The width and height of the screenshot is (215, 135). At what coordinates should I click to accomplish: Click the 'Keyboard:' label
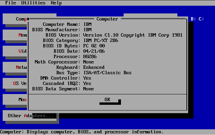(68, 67)
